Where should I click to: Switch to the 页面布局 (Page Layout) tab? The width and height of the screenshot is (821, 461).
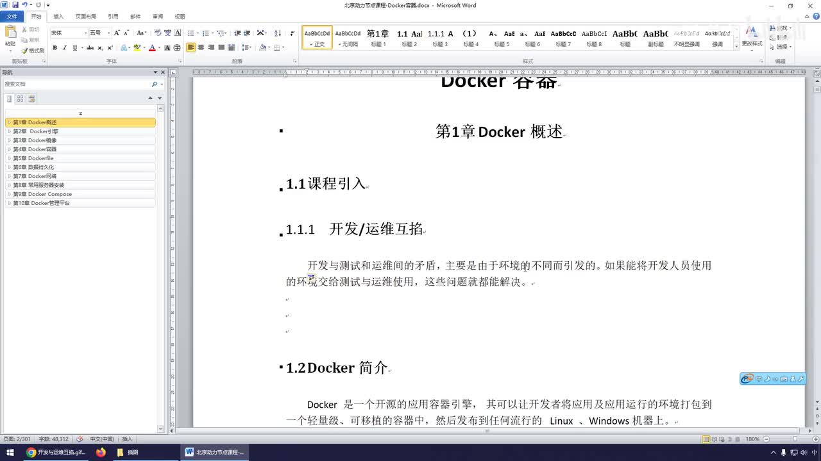85,16
